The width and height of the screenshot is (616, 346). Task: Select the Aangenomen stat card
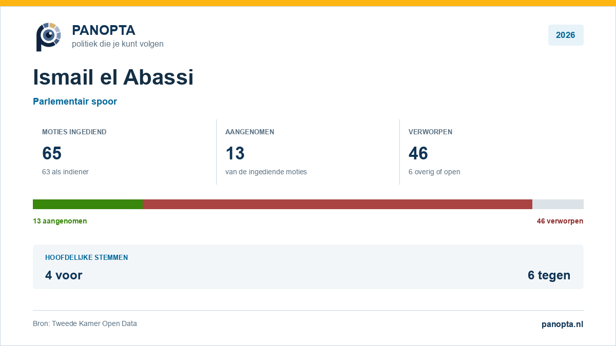(x=308, y=152)
